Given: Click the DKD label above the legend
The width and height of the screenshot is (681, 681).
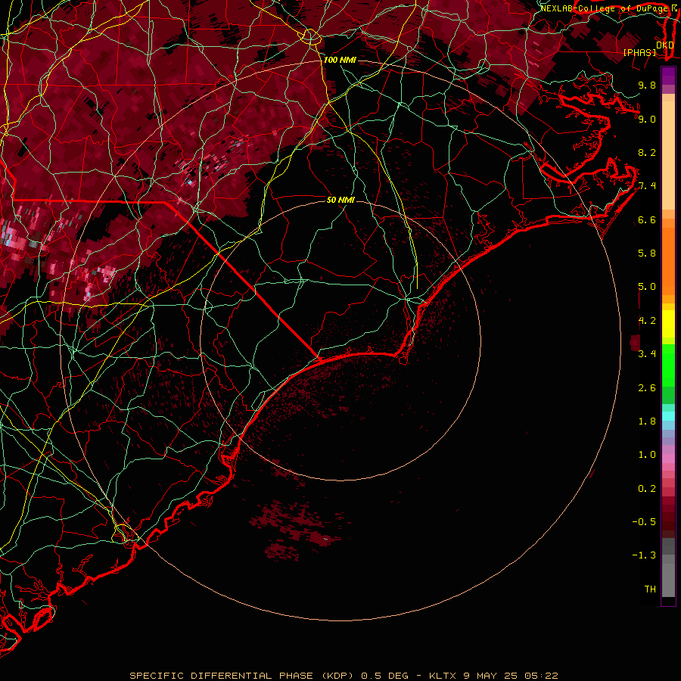Looking at the screenshot, I should 664,45.
